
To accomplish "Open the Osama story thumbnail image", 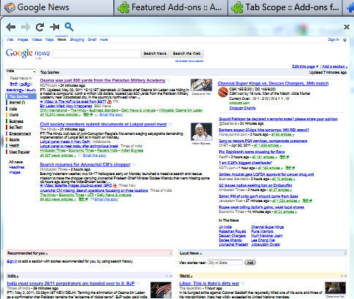I will [201, 85].
